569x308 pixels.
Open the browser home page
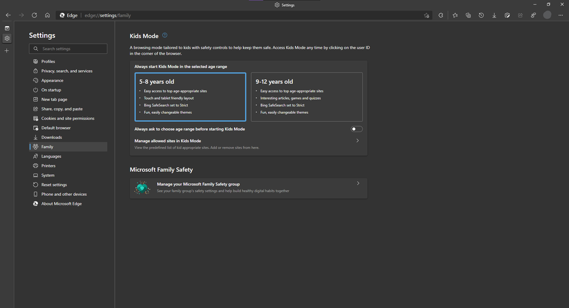47,15
